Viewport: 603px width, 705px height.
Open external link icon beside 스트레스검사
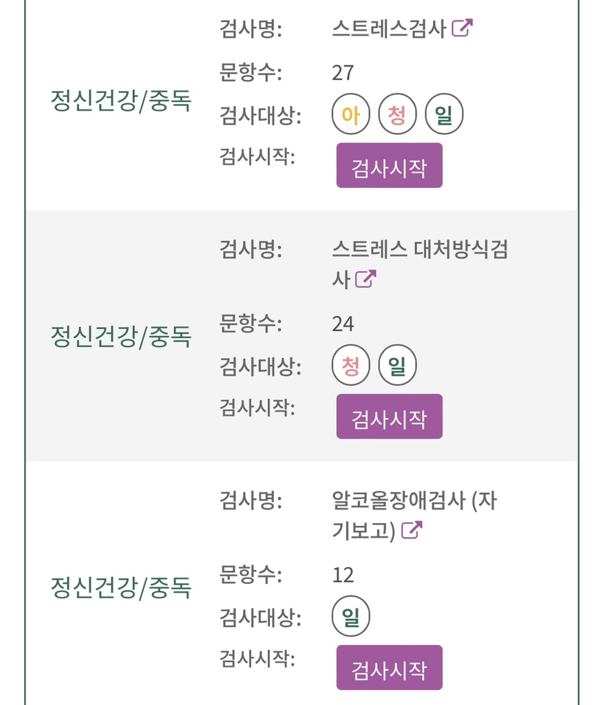pos(462,28)
